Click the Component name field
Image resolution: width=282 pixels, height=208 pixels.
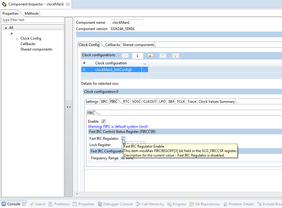tap(127, 23)
